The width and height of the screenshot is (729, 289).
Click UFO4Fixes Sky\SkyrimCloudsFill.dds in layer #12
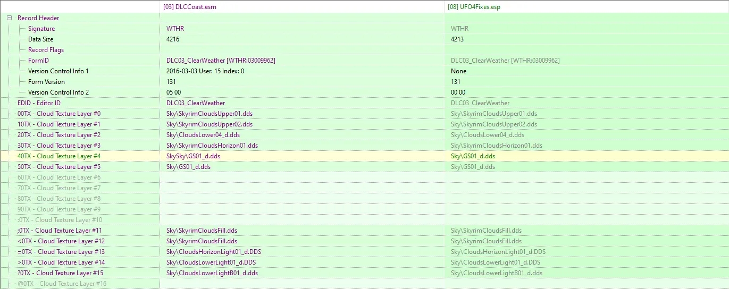pos(486,241)
